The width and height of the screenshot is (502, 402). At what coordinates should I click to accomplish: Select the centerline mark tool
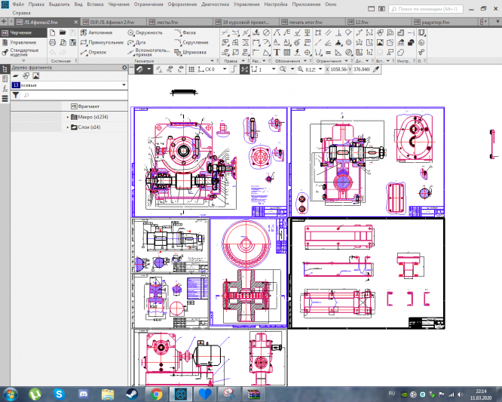point(308,52)
